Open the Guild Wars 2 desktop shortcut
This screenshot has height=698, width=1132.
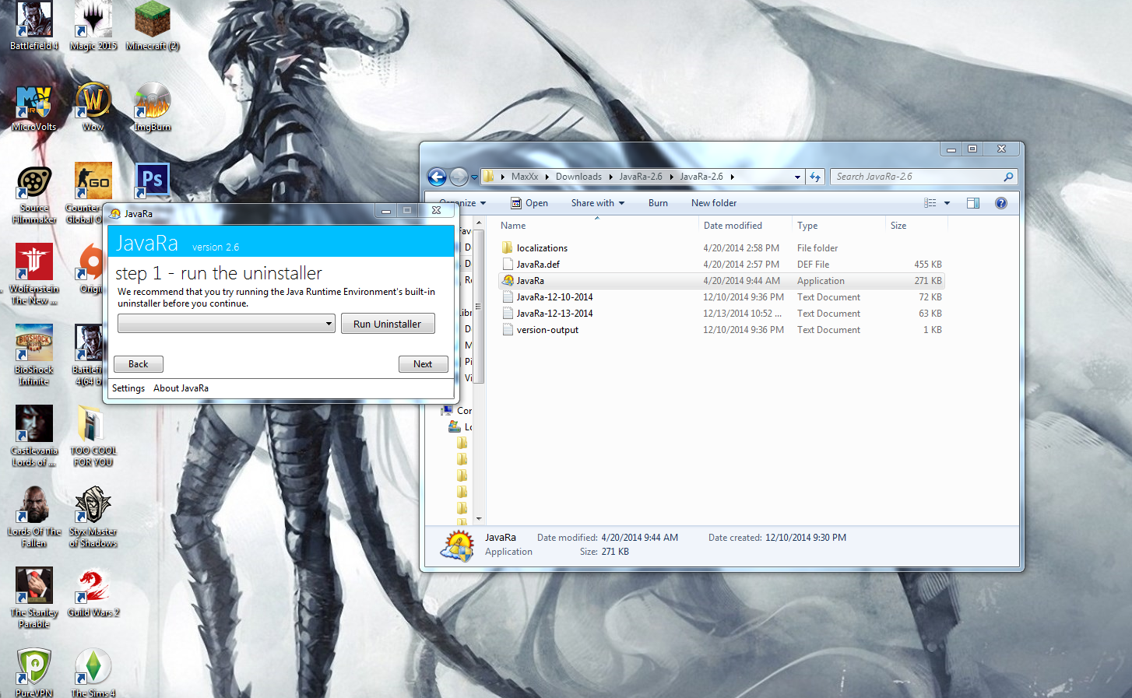93,592
